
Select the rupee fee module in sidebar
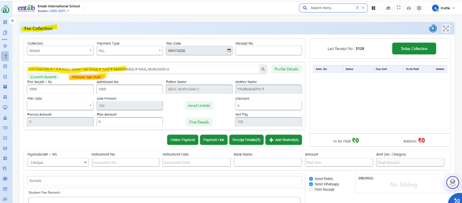pyautogui.click(x=5, y=56)
